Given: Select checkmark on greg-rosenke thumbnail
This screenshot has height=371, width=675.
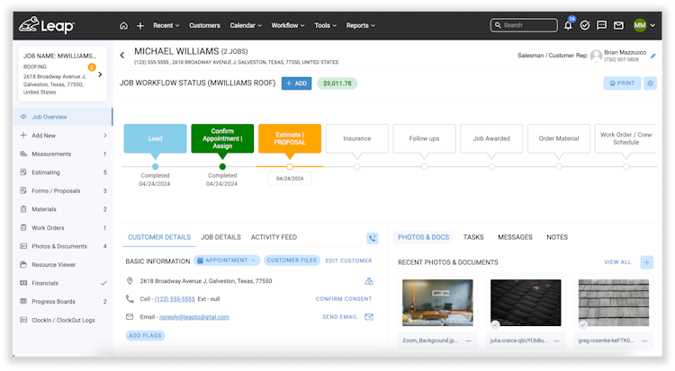Looking at the screenshot, I should [583, 325].
